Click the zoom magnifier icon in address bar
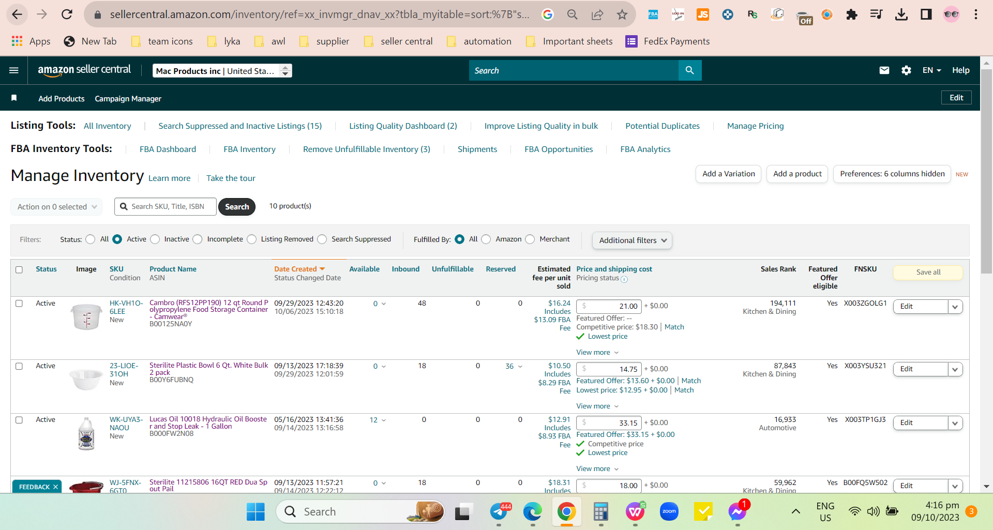Image resolution: width=993 pixels, height=530 pixels. [573, 14]
